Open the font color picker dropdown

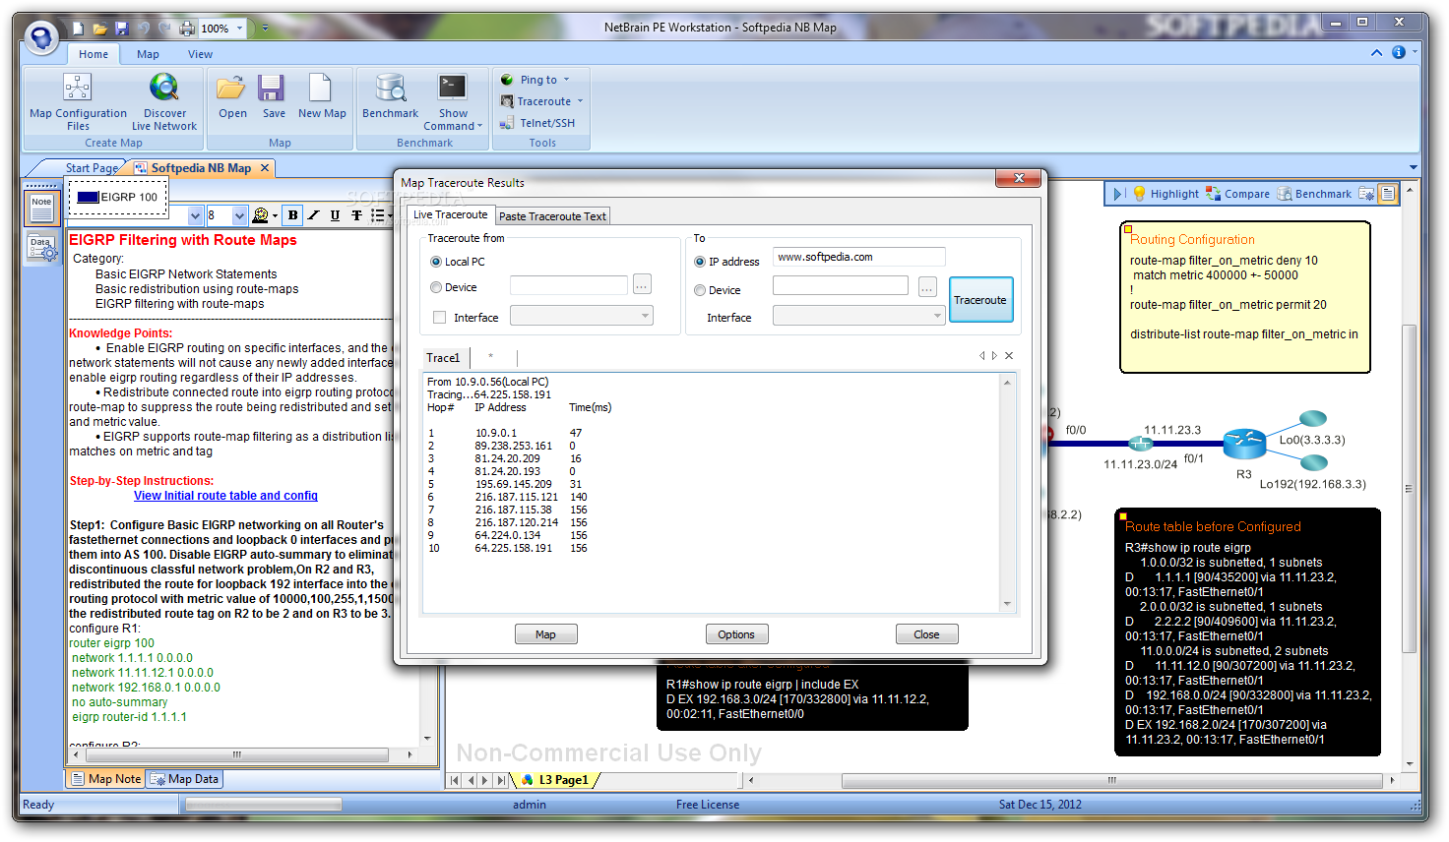point(275,215)
